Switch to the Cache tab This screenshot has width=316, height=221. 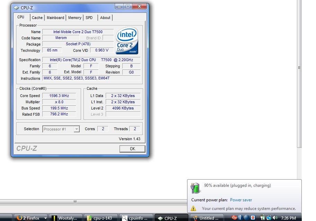tap(37, 18)
